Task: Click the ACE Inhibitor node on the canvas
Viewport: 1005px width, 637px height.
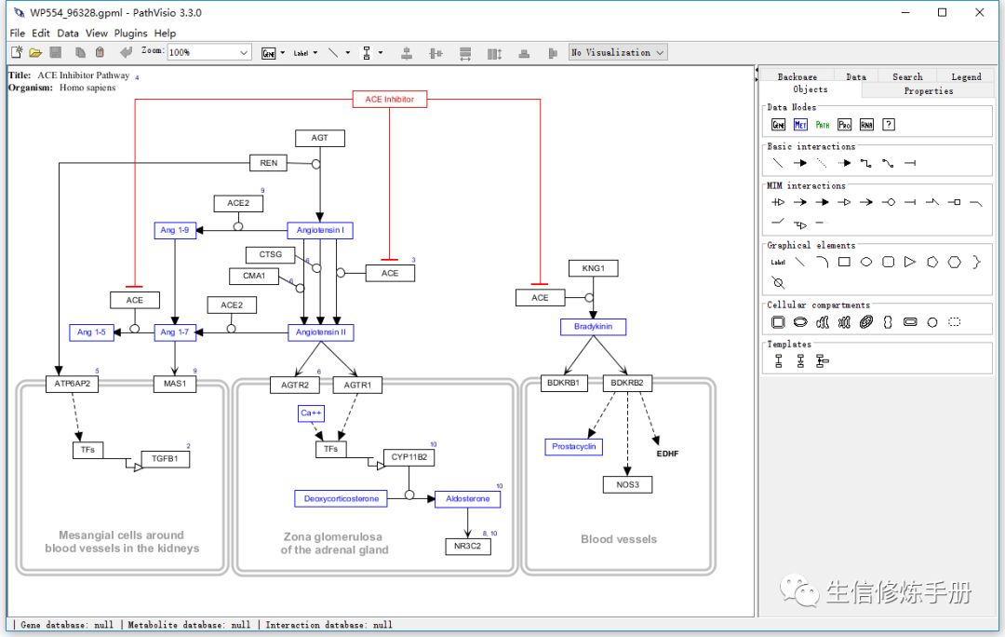Action: pos(389,99)
